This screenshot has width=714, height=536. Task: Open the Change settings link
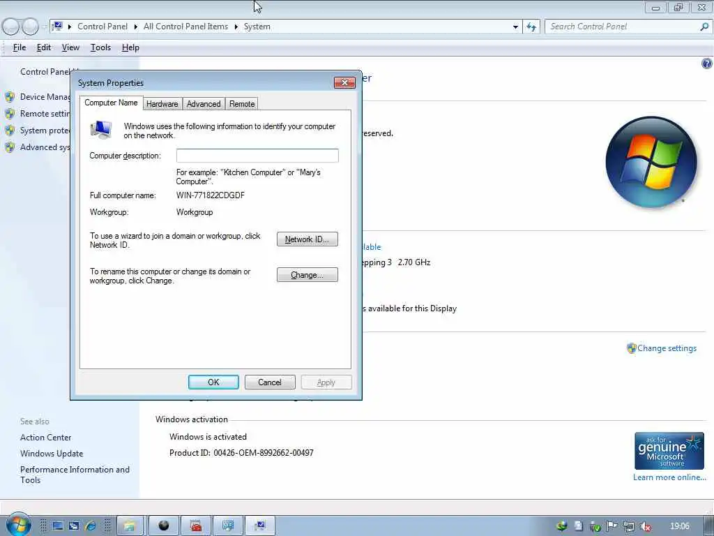667,348
